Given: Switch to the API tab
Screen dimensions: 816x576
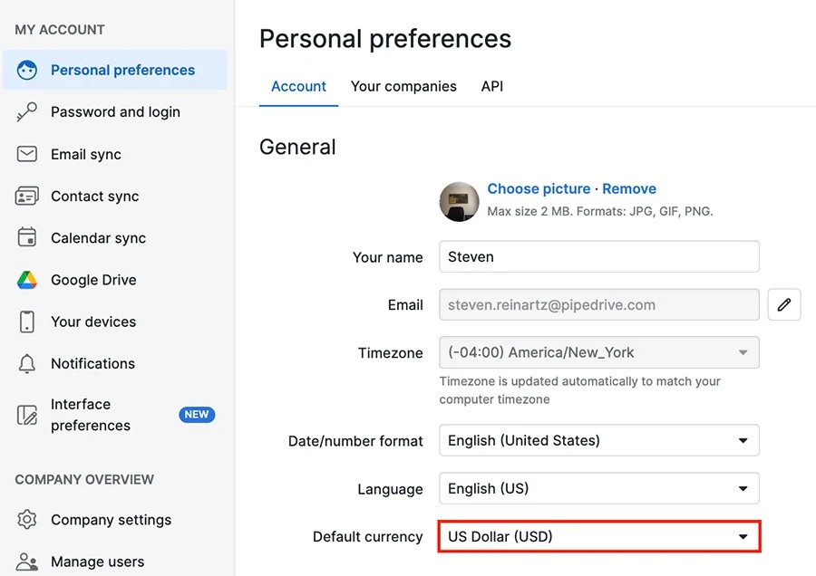Looking at the screenshot, I should point(491,86).
